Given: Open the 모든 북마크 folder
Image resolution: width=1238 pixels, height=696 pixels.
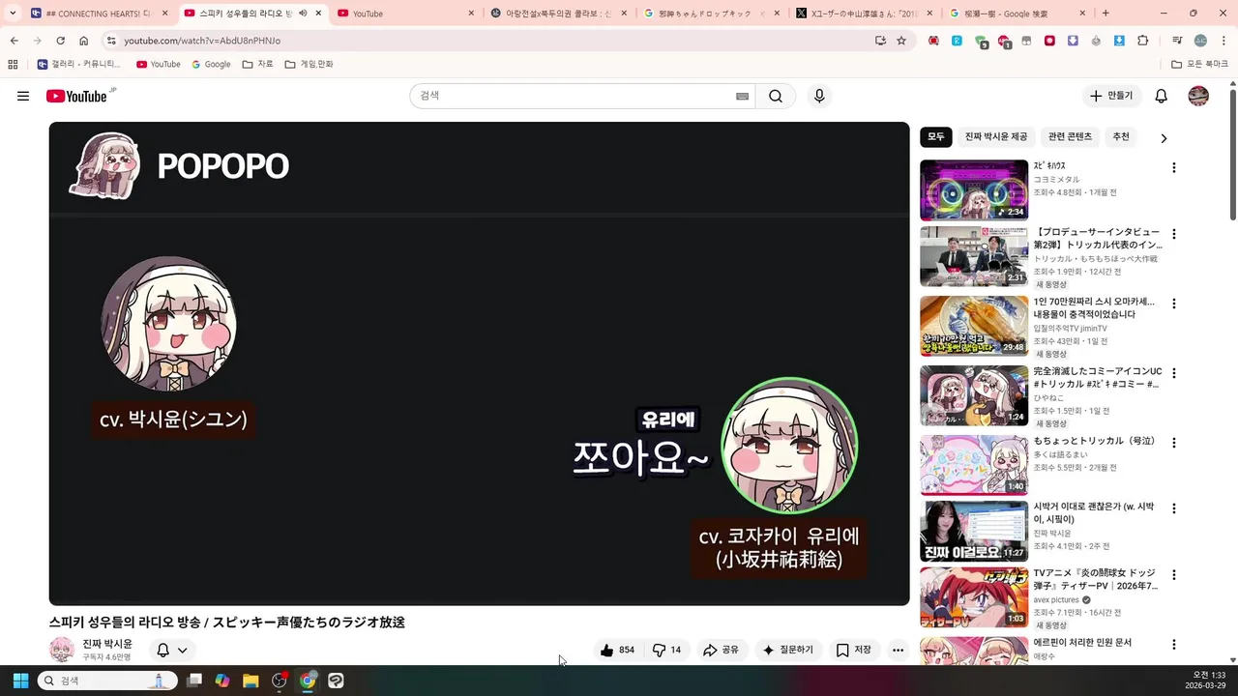Looking at the screenshot, I should coord(1199,64).
